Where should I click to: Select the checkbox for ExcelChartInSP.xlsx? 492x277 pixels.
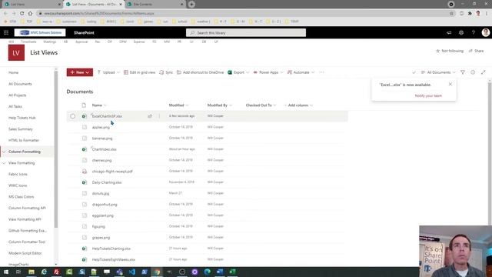tap(73, 116)
